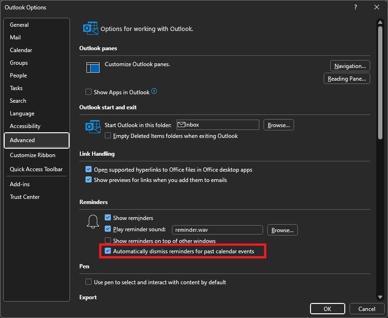This screenshot has height=318, width=388.
Task: Click the Reminders section heading
Action: (93, 202)
